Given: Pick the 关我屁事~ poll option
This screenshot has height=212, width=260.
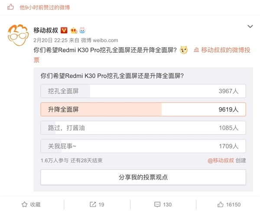Looking at the screenshot, I should (143, 146).
